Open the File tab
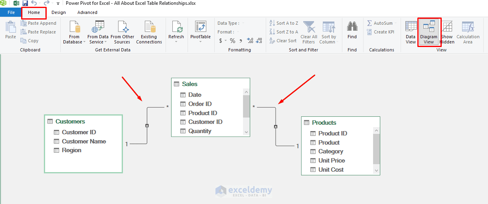 (x=11, y=12)
